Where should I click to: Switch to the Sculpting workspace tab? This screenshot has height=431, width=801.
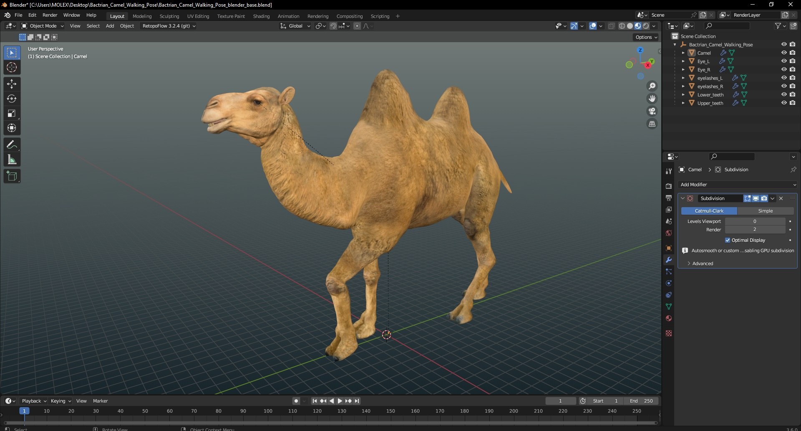(x=169, y=16)
